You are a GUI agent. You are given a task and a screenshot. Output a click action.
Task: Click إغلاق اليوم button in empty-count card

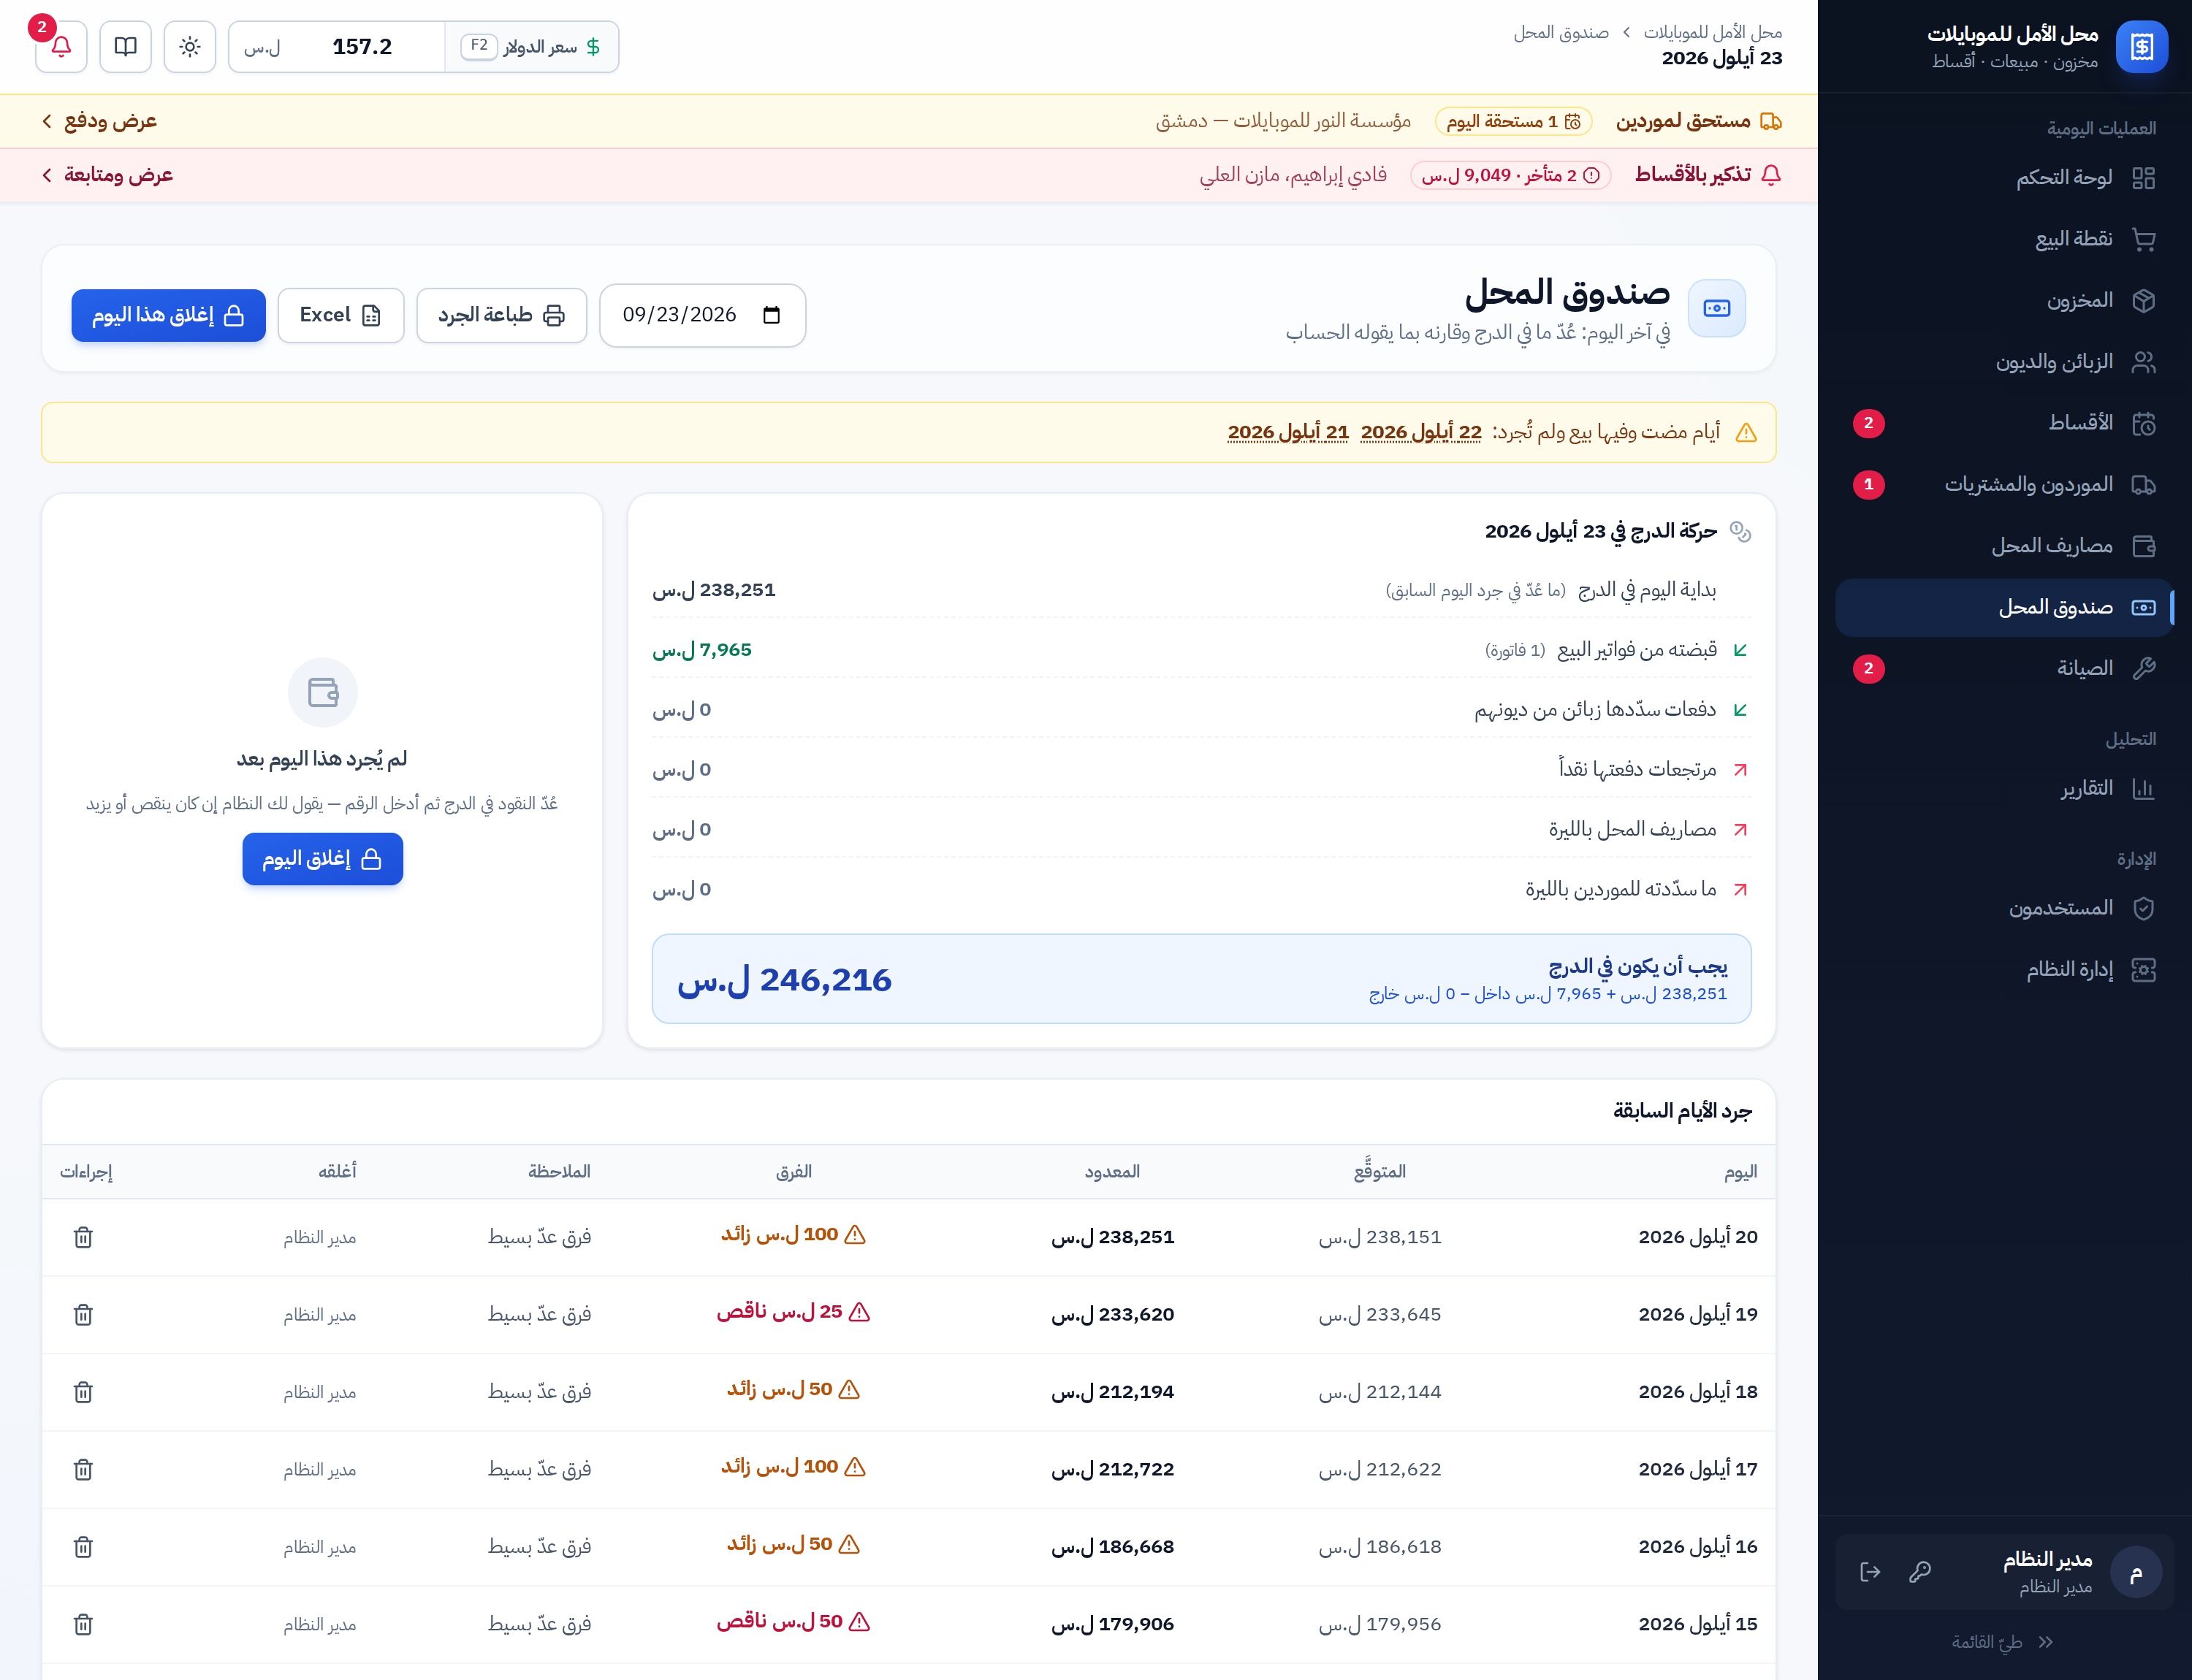coord(322,859)
